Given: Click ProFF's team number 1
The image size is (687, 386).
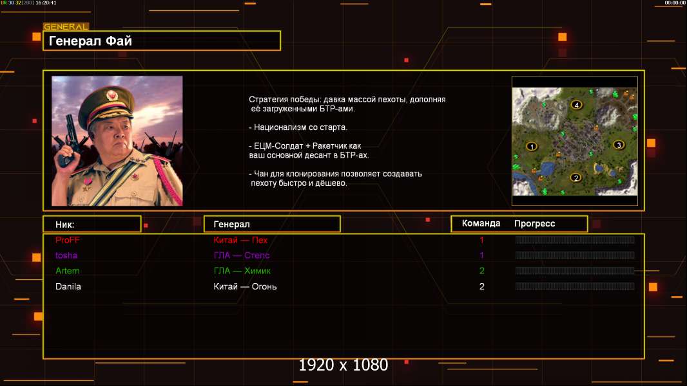Looking at the screenshot, I should 481,240.
